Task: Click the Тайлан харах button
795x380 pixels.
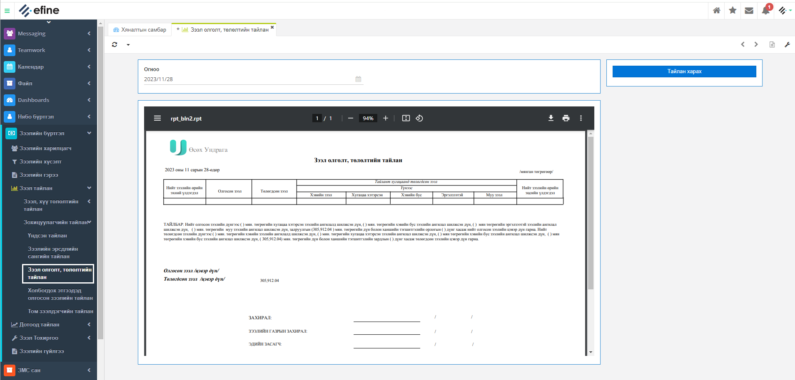Action: point(684,72)
